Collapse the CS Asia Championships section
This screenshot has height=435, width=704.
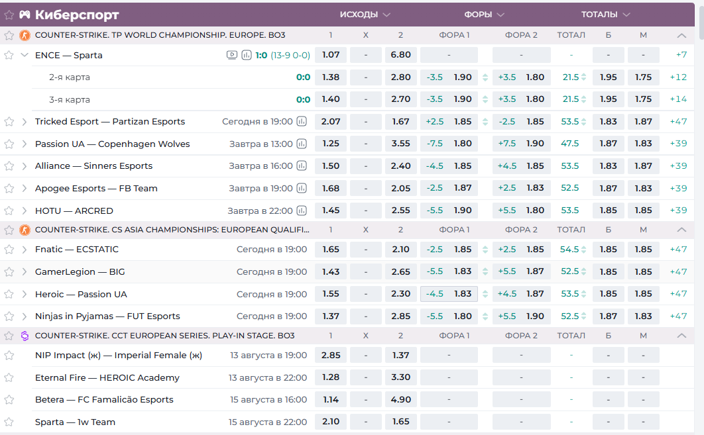click(x=681, y=230)
